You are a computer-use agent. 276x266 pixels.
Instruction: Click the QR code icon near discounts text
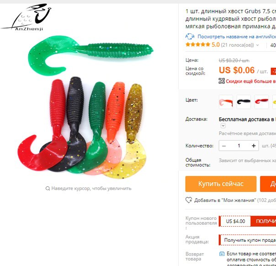222,81
